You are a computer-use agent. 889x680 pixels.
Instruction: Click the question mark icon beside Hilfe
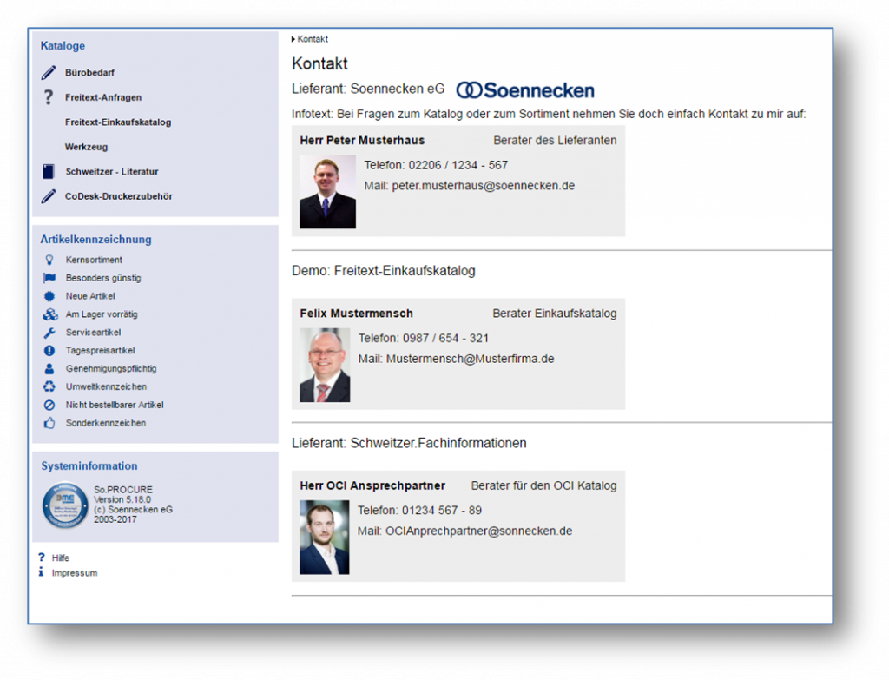42,558
